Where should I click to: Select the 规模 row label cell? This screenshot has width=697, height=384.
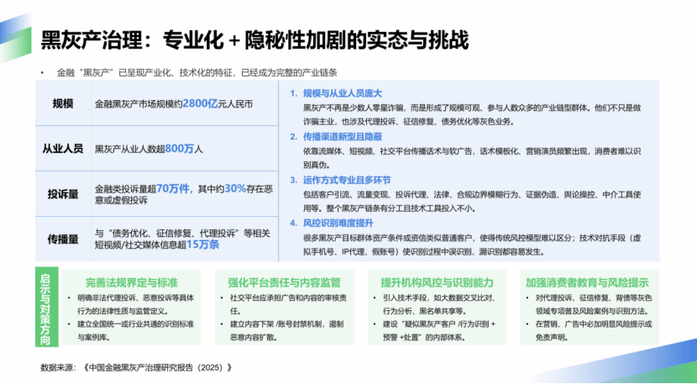click(x=63, y=103)
